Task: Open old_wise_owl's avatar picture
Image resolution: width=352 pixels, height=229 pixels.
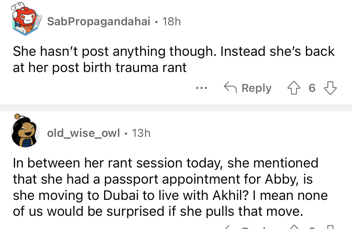Action: click(x=25, y=132)
